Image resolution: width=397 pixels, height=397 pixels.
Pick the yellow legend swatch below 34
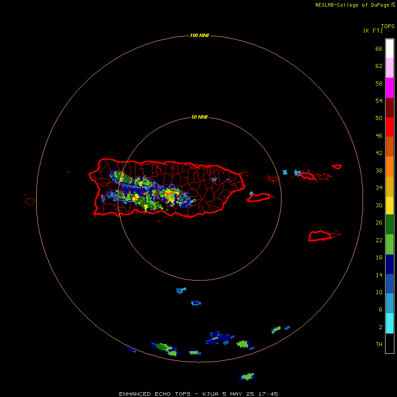pos(390,206)
